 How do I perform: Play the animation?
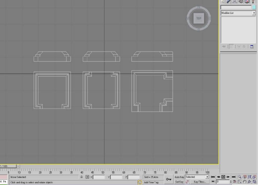(223, 177)
